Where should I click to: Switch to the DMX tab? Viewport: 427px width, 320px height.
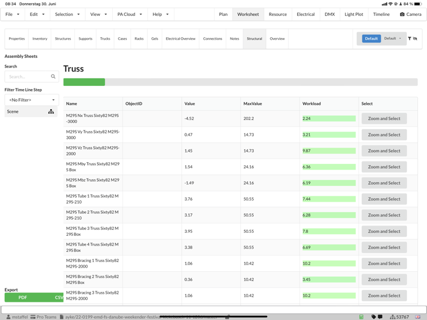pos(329,14)
